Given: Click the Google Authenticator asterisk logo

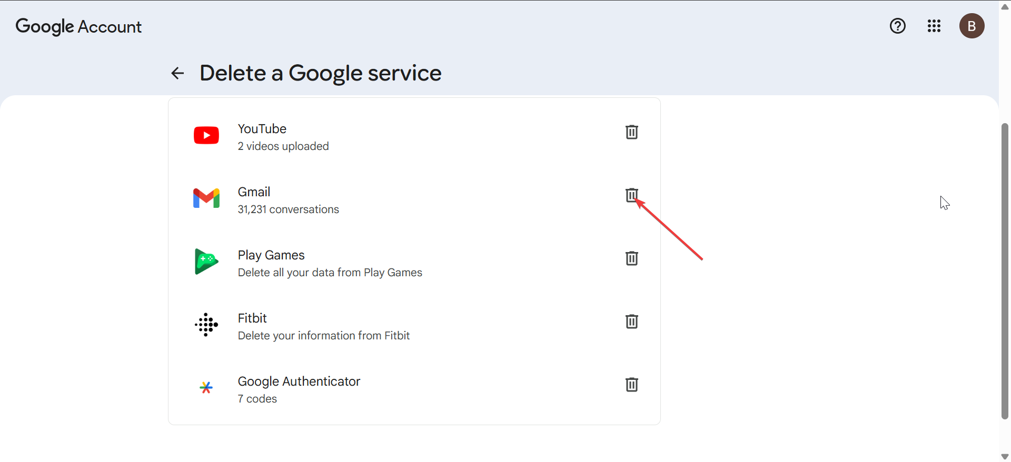Looking at the screenshot, I should 206,388.
